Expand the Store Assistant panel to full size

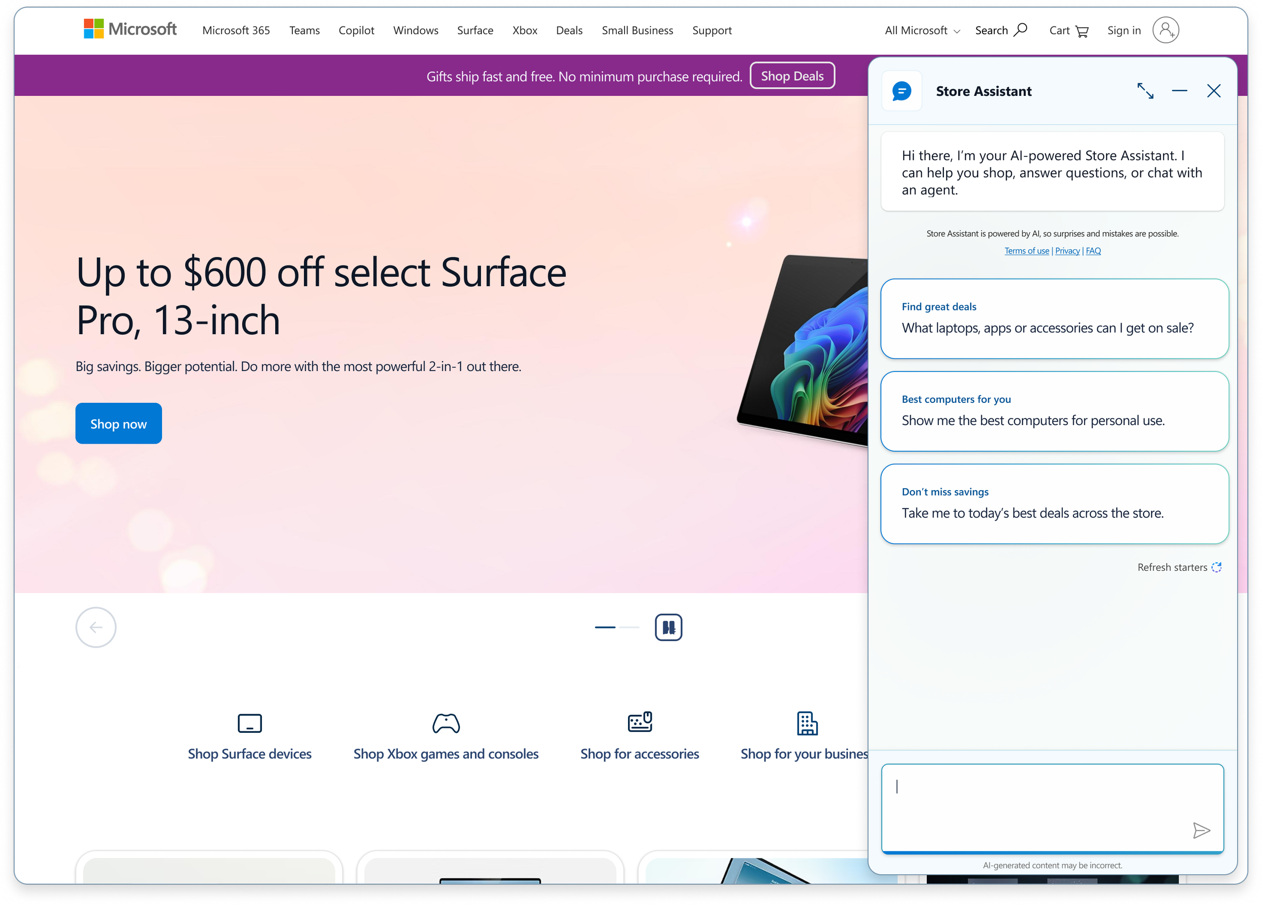(1145, 91)
